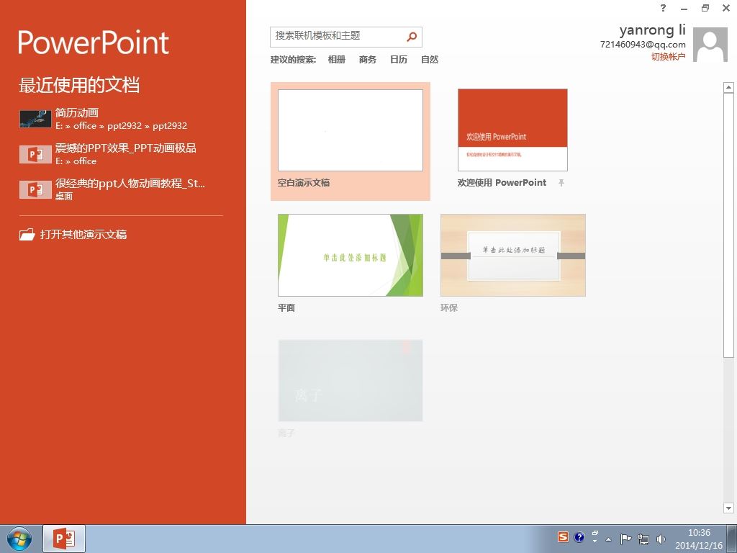Screen dimensions: 737x553
Task: Open recent file 很经典的ppt人物动画教程
Action: click(x=121, y=189)
